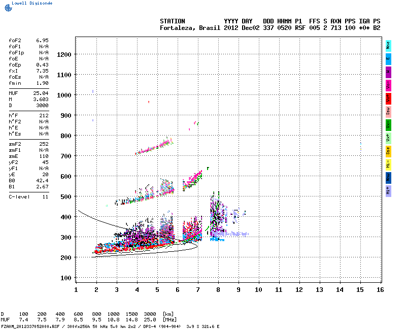Click the 700 km height axis label
The image size is (406, 330).
coord(66,156)
